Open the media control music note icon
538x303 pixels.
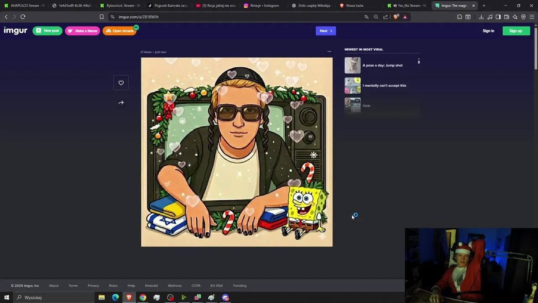pos(490,17)
